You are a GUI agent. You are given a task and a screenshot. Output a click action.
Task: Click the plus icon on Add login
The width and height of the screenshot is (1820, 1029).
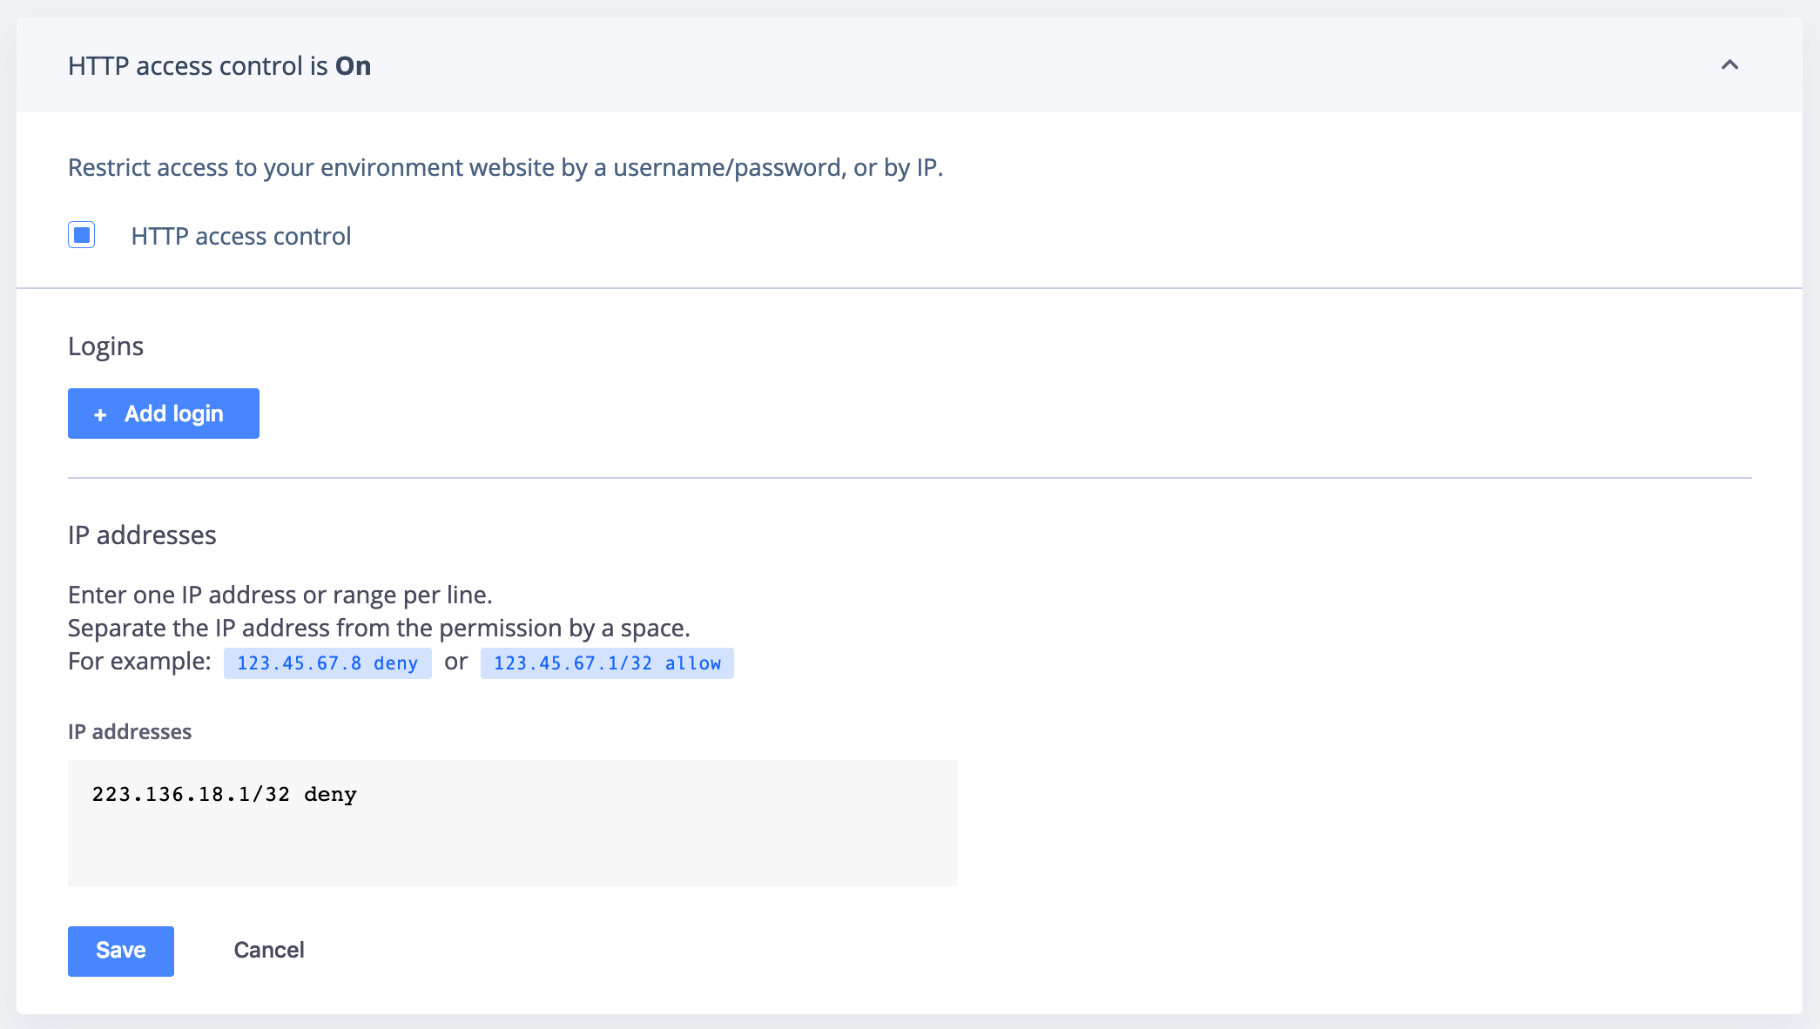(100, 414)
